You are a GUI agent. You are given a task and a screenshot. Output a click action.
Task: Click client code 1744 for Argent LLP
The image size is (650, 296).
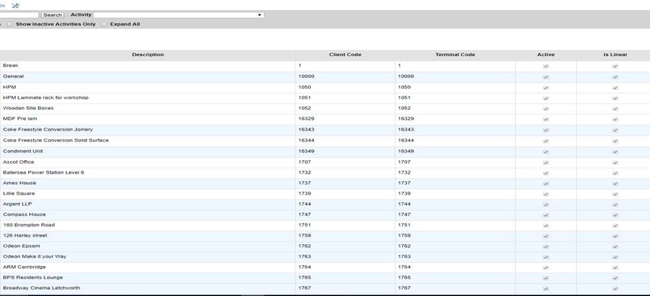305,204
